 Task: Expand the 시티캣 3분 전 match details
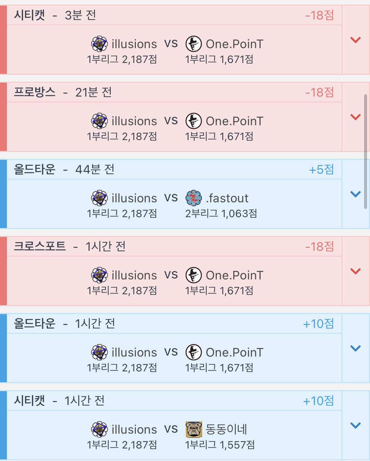point(356,40)
